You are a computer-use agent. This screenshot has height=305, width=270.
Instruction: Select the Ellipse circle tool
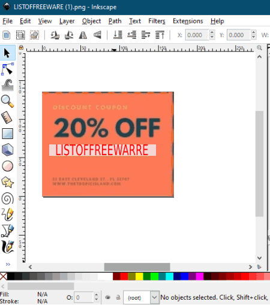pos(7,166)
